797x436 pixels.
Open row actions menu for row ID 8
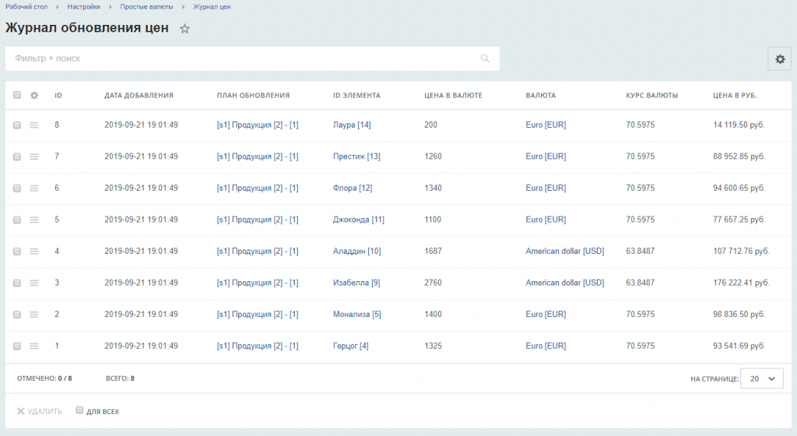34,125
